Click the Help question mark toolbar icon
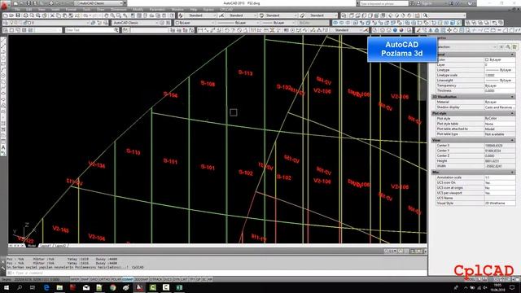 point(172,15)
